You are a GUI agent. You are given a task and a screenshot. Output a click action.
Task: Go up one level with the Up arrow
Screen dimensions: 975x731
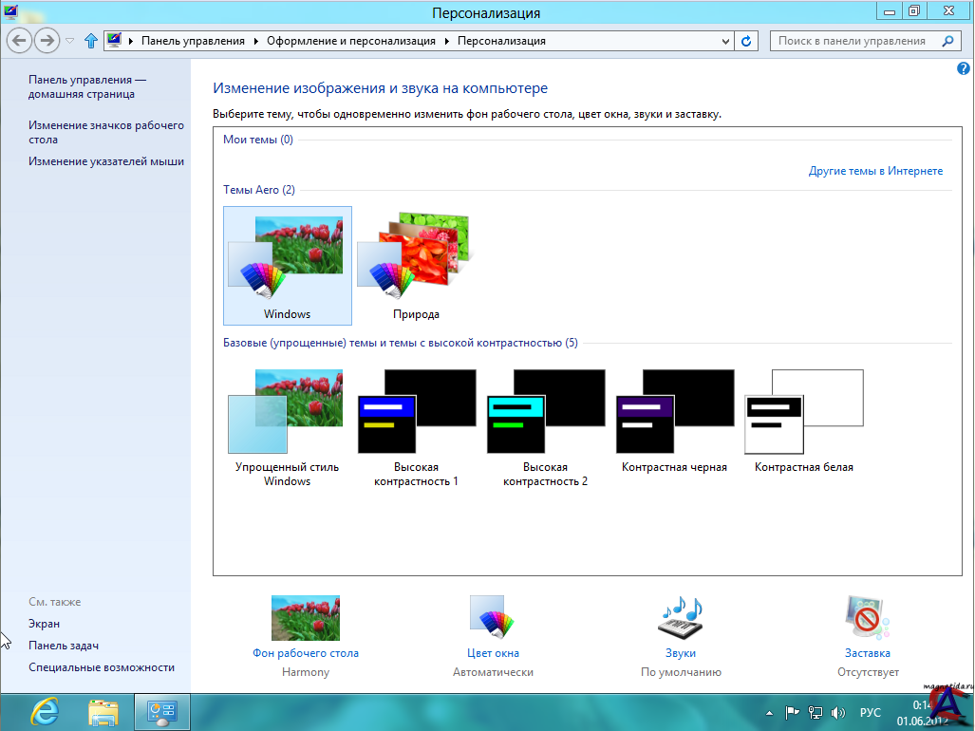point(91,41)
